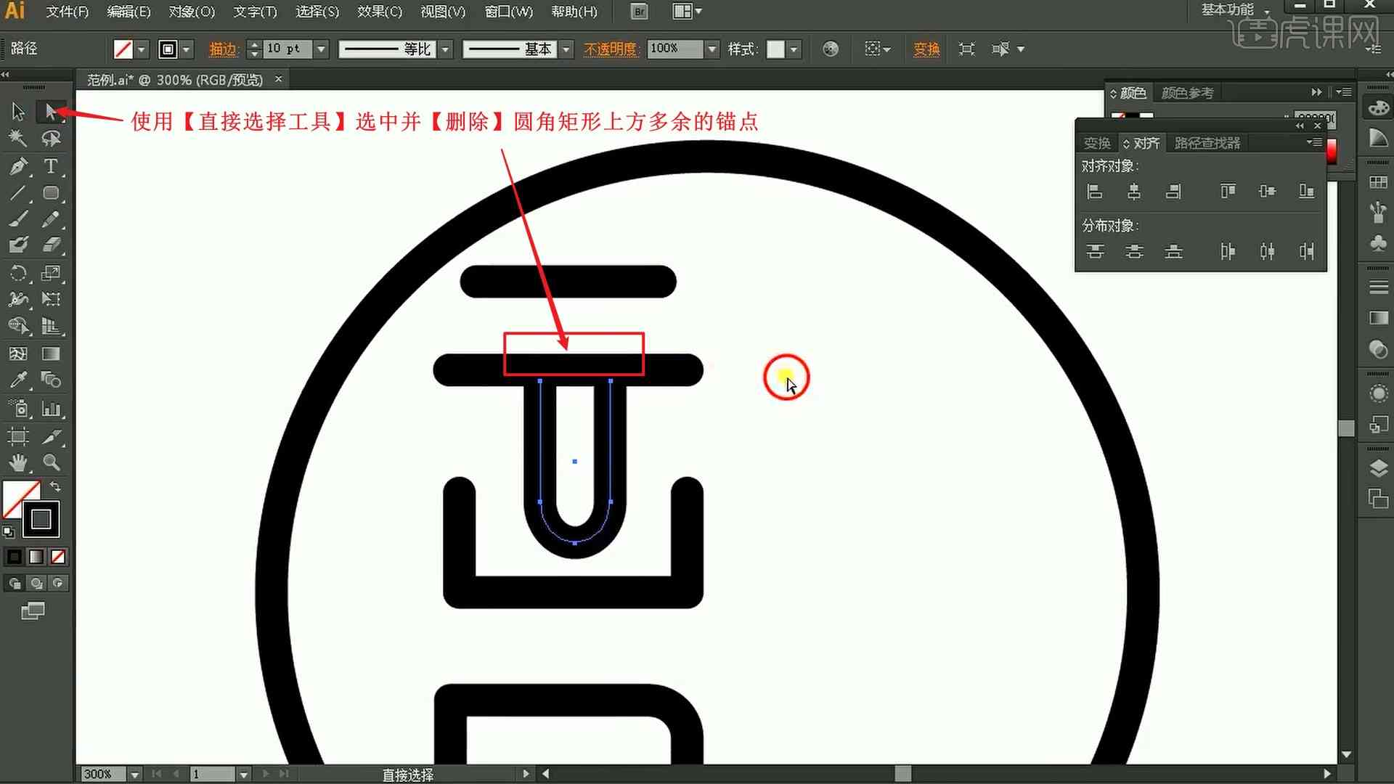Image resolution: width=1394 pixels, height=784 pixels.
Task: Select the Scale tool
Action: [51, 273]
